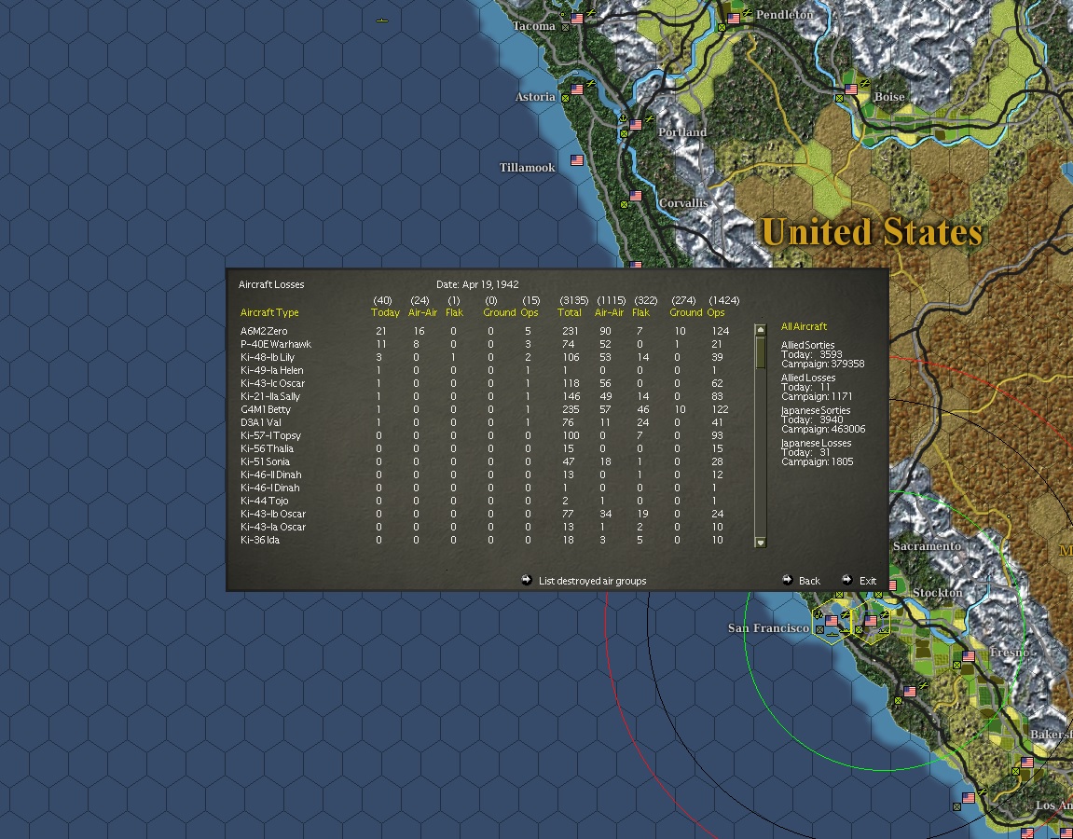
Task: Select the Ki-36 Ida row
Action: pos(486,540)
